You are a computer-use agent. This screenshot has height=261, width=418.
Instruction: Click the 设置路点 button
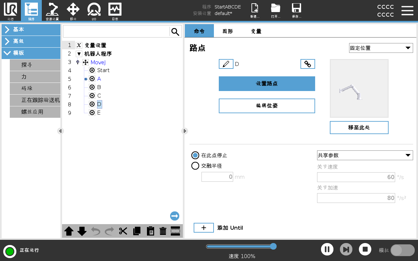point(267,84)
